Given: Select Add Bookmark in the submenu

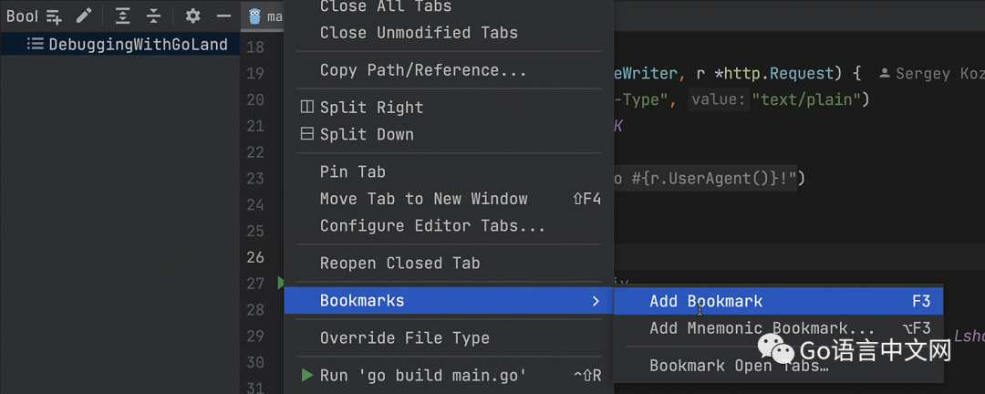Looking at the screenshot, I should tap(706, 301).
